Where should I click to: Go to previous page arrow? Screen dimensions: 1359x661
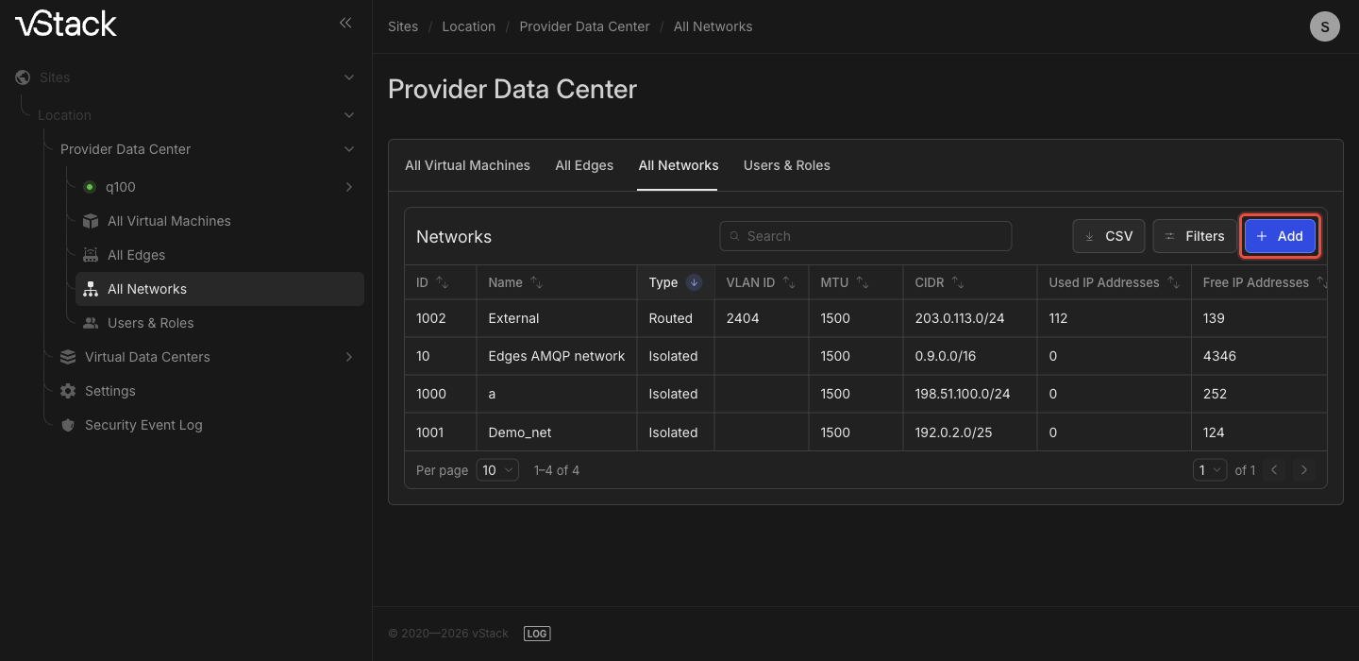click(x=1274, y=469)
